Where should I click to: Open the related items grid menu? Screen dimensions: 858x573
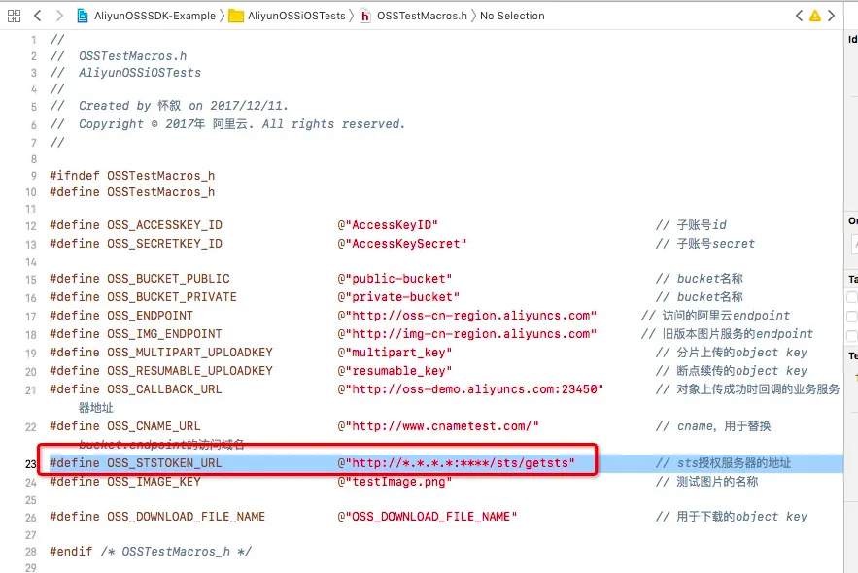click(15, 16)
